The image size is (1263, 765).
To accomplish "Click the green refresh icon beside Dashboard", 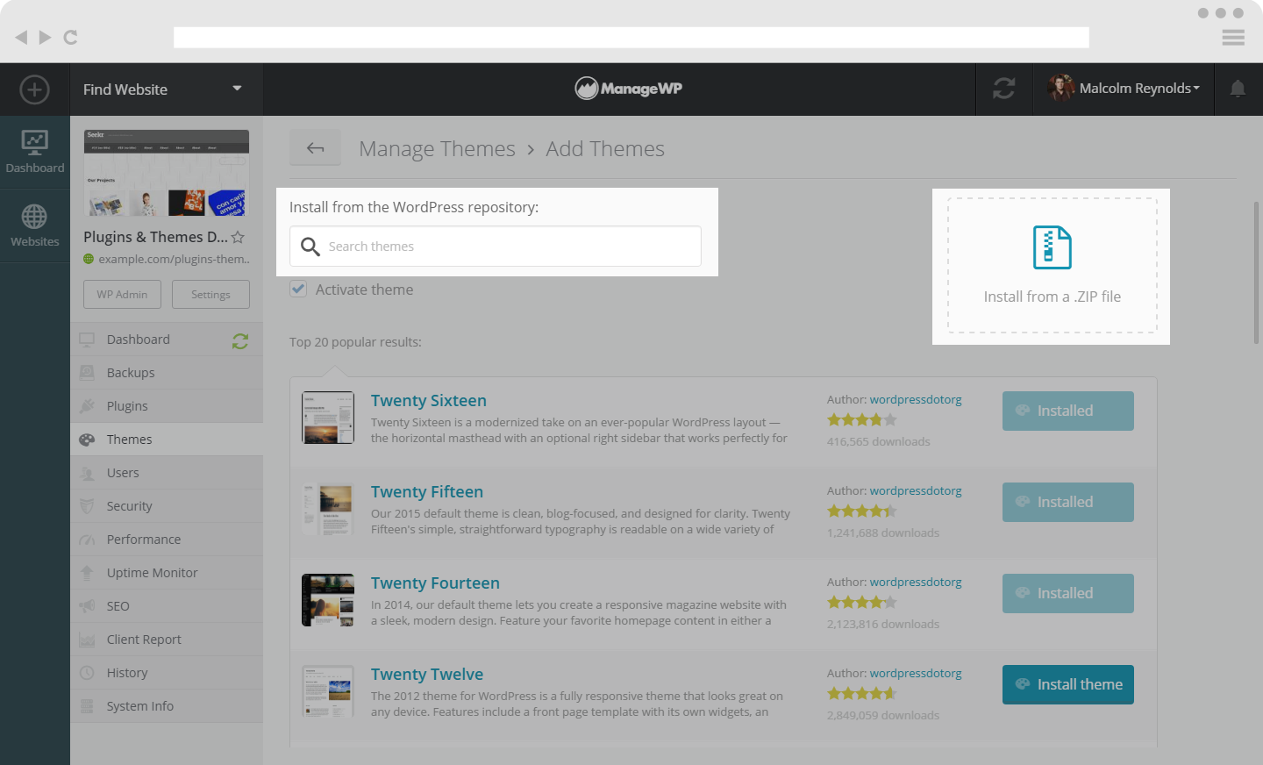I will tap(240, 341).
